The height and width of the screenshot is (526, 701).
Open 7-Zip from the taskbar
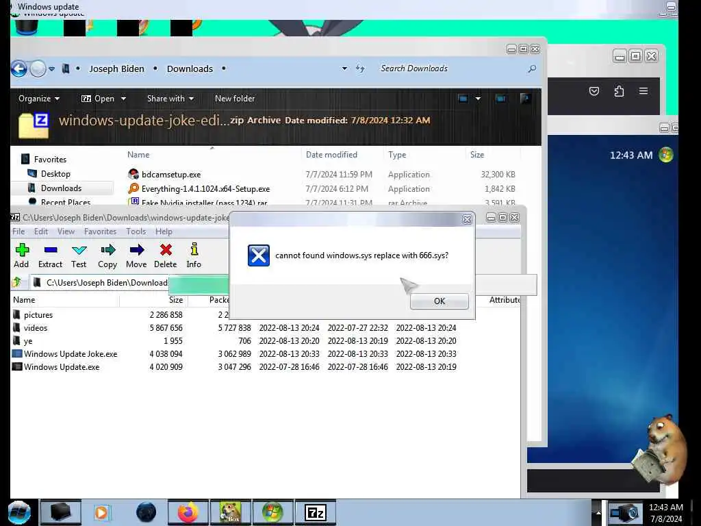(316, 512)
